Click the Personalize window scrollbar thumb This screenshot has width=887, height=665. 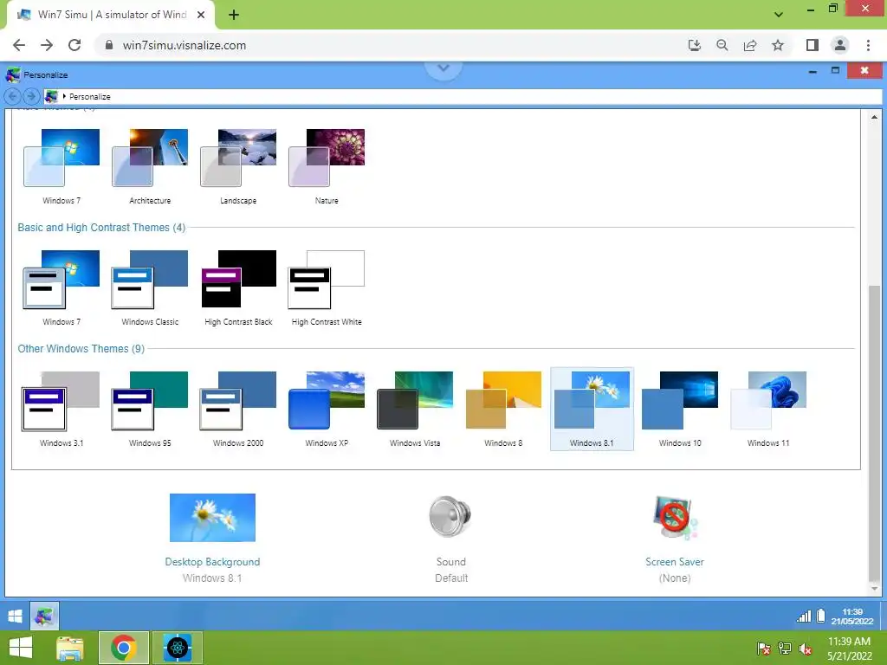[x=874, y=433]
